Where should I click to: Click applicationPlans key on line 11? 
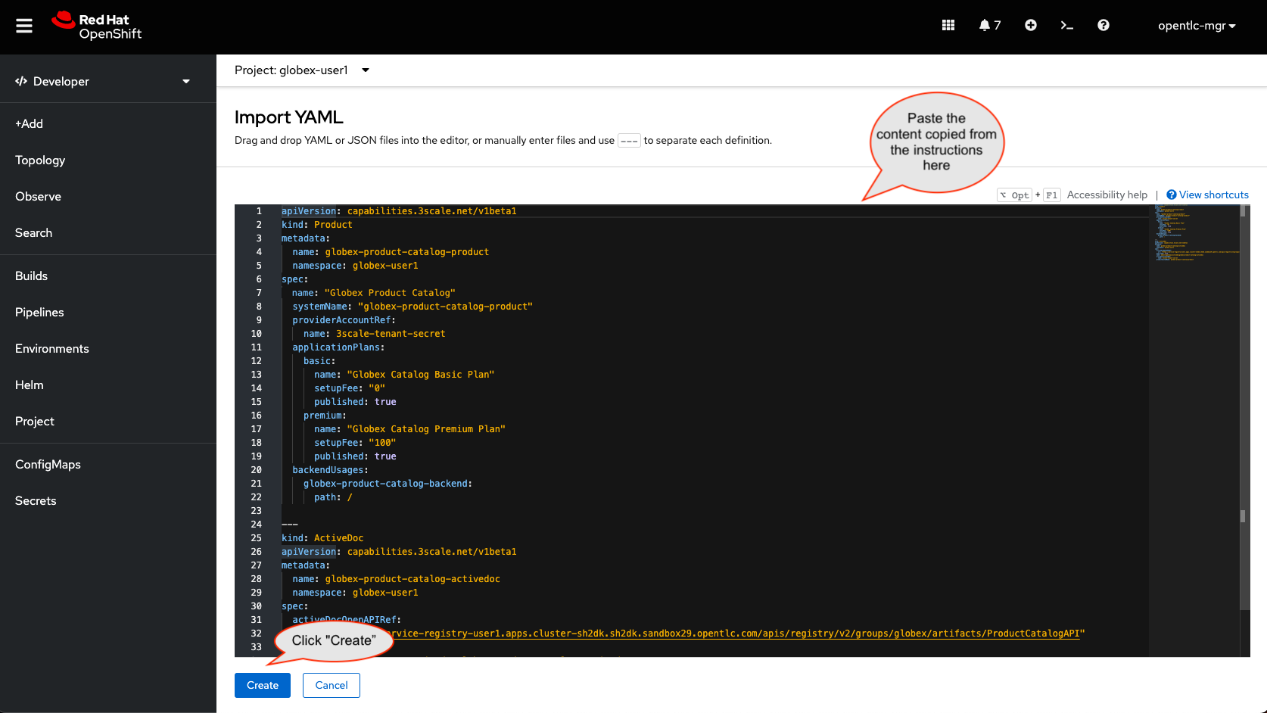(336, 347)
